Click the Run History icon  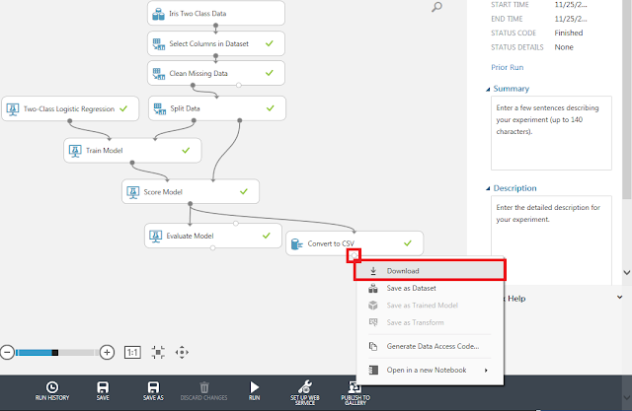click(x=51, y=387)
